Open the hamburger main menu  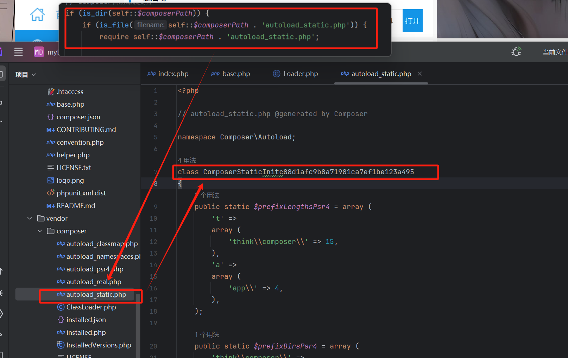(x=18, y=52)
